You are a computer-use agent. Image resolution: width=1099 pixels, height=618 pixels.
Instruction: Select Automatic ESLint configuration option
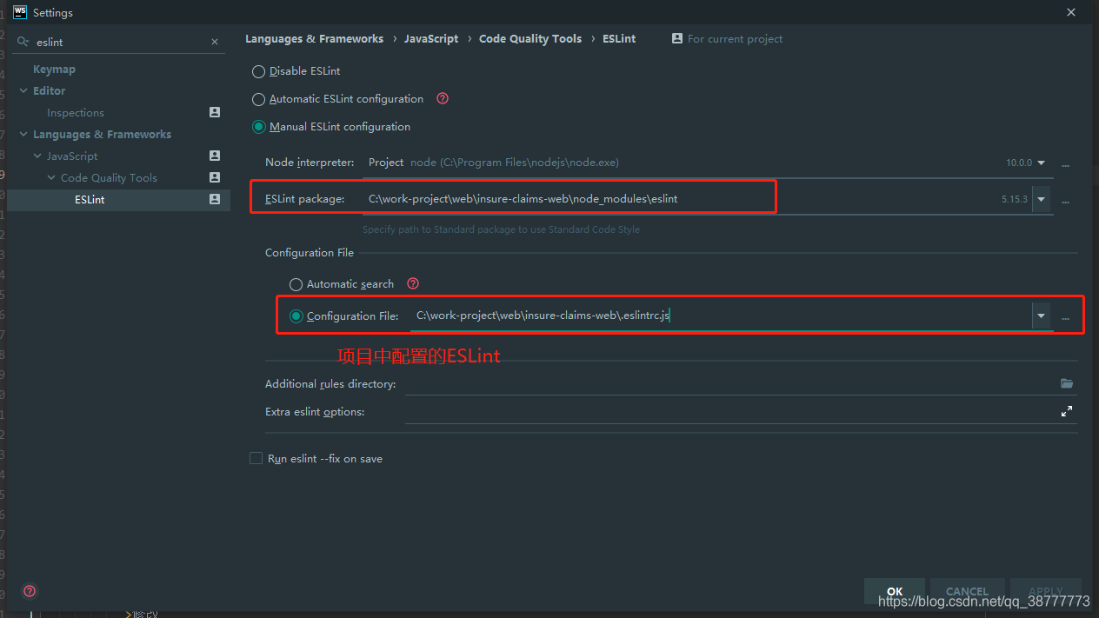click(258, 99)
